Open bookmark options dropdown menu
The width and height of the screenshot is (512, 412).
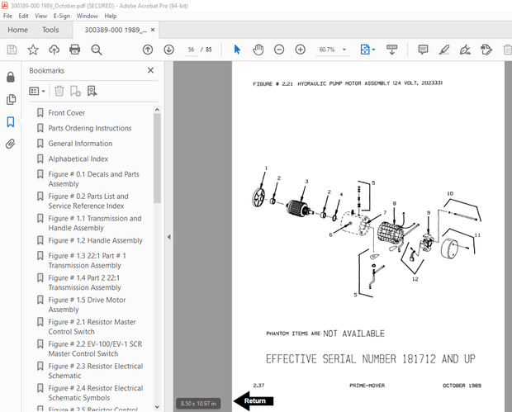click(37, 91)
